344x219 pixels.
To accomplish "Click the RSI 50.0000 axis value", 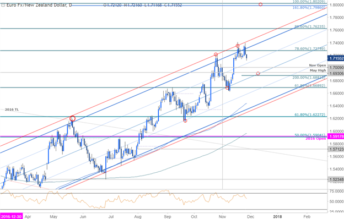I will click(x=336, y=201).
